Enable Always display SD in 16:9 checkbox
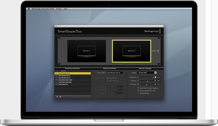Viewport: 218px width, 126px height. pos(138,91)
